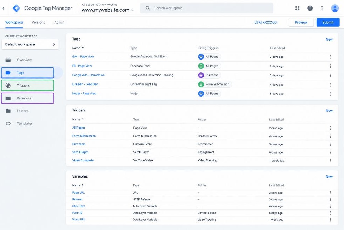Open more options for the Form Submission trigger

(x=330, y=136)
